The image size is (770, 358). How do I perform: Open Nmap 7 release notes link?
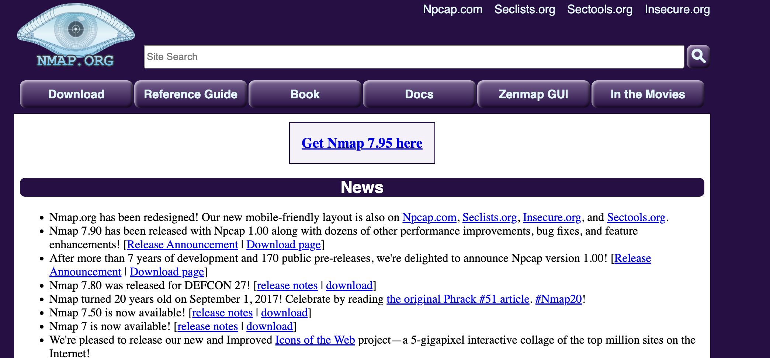(208, 326)
